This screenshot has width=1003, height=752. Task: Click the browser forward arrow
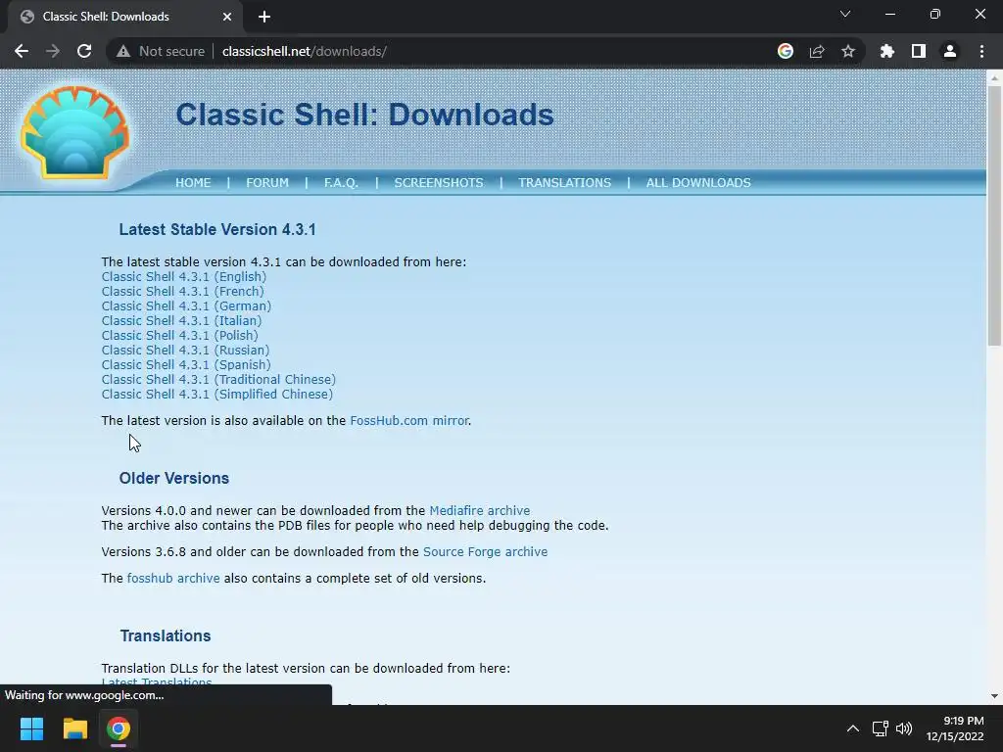point(53,51)
